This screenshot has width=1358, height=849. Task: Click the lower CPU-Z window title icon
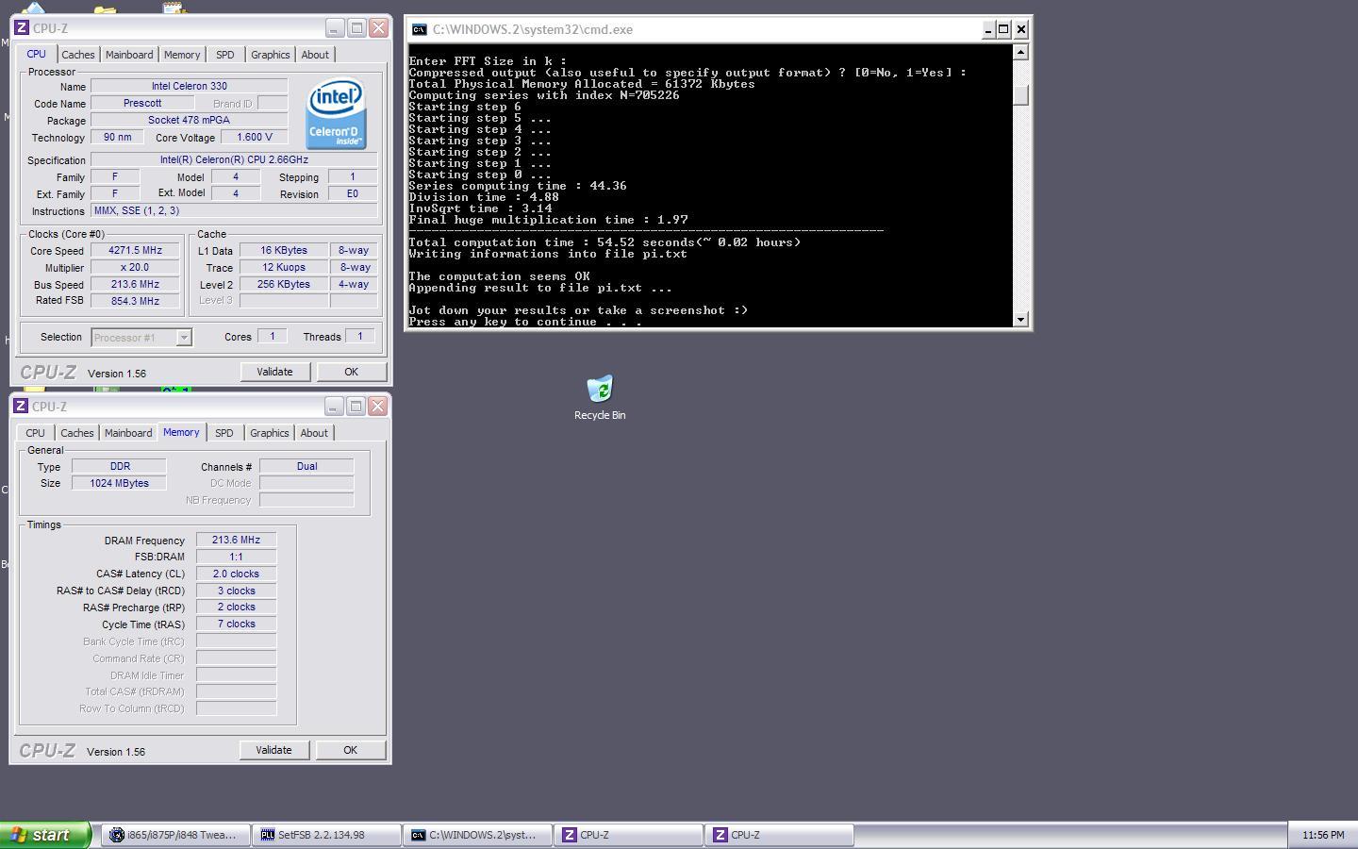coord(21,407)
